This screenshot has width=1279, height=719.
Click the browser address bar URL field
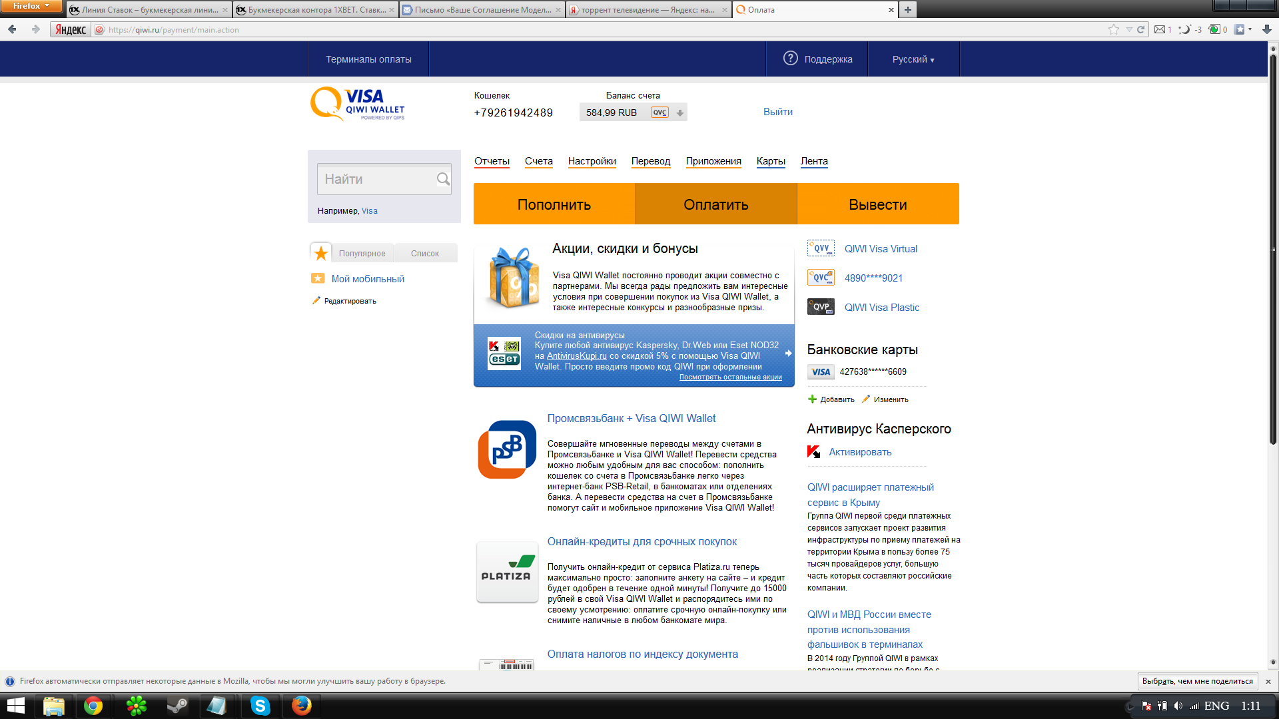(600, 29)
